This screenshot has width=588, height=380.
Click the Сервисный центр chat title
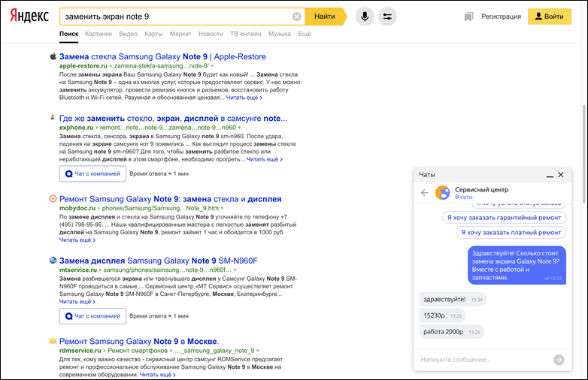click(481, 189)
